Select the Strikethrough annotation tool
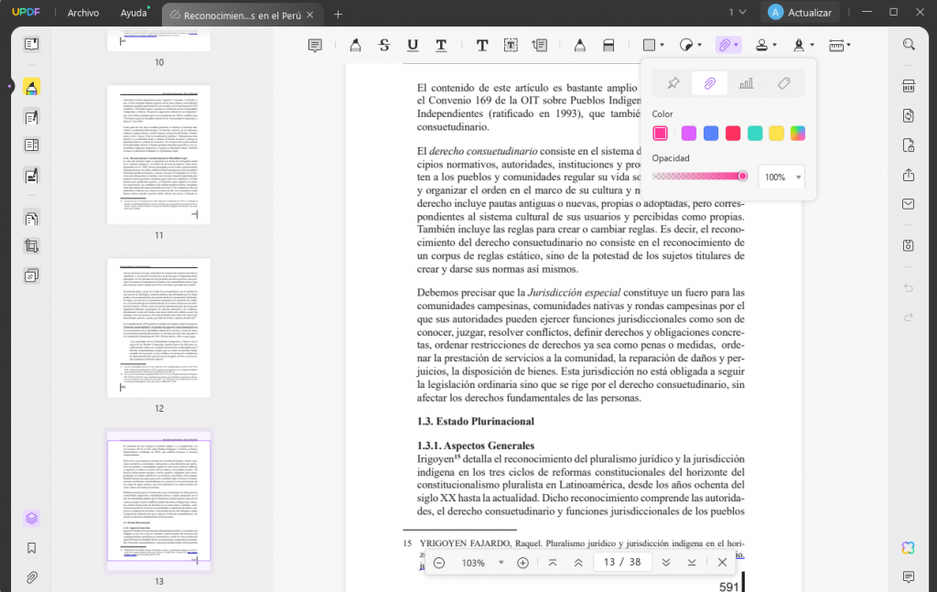The width and height of the screenshot is (937, 592). click(383, 44)
